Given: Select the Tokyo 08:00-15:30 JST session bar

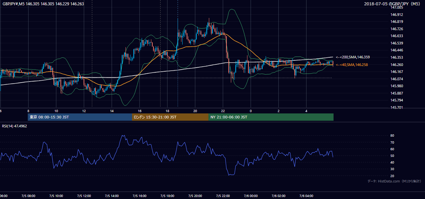Looking at the screenshot, I should (80, 117).
